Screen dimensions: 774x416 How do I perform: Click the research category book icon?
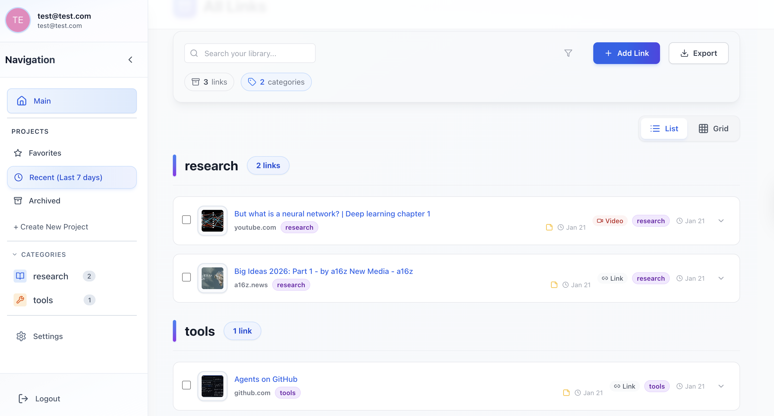[20, 276]
